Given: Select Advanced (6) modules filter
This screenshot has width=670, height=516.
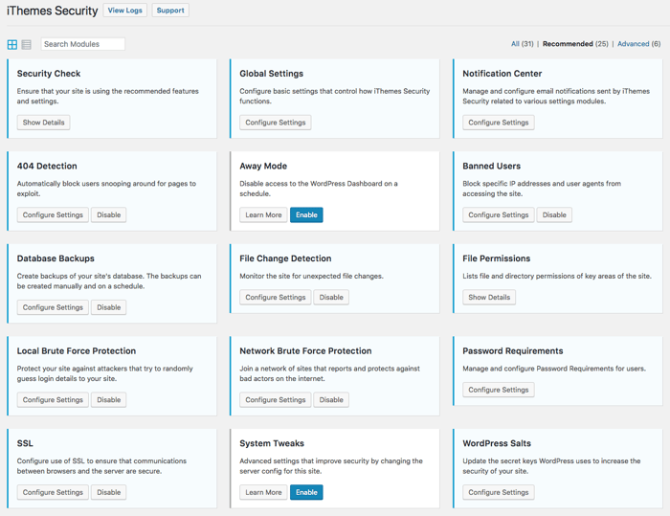Looking at the screenshot, I should pyautogui.click(x=638, y=44).
